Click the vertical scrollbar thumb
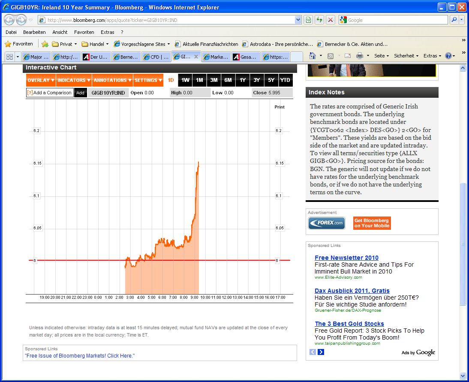 point(463,244)
